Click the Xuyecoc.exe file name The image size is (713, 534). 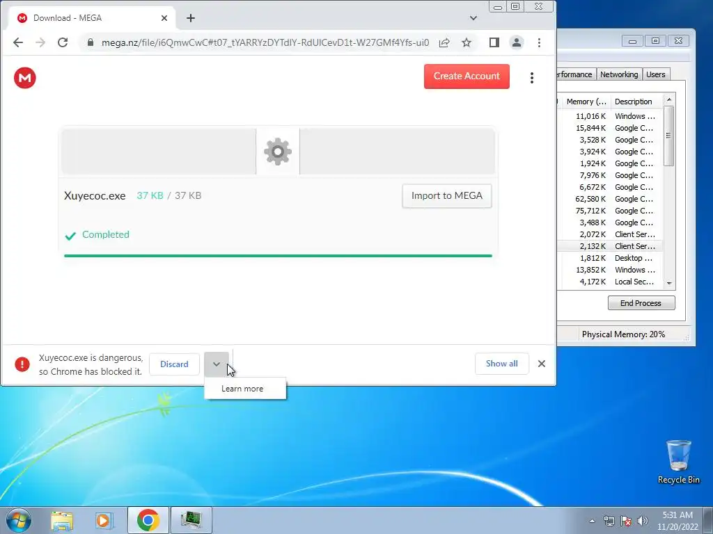(95, 195)
